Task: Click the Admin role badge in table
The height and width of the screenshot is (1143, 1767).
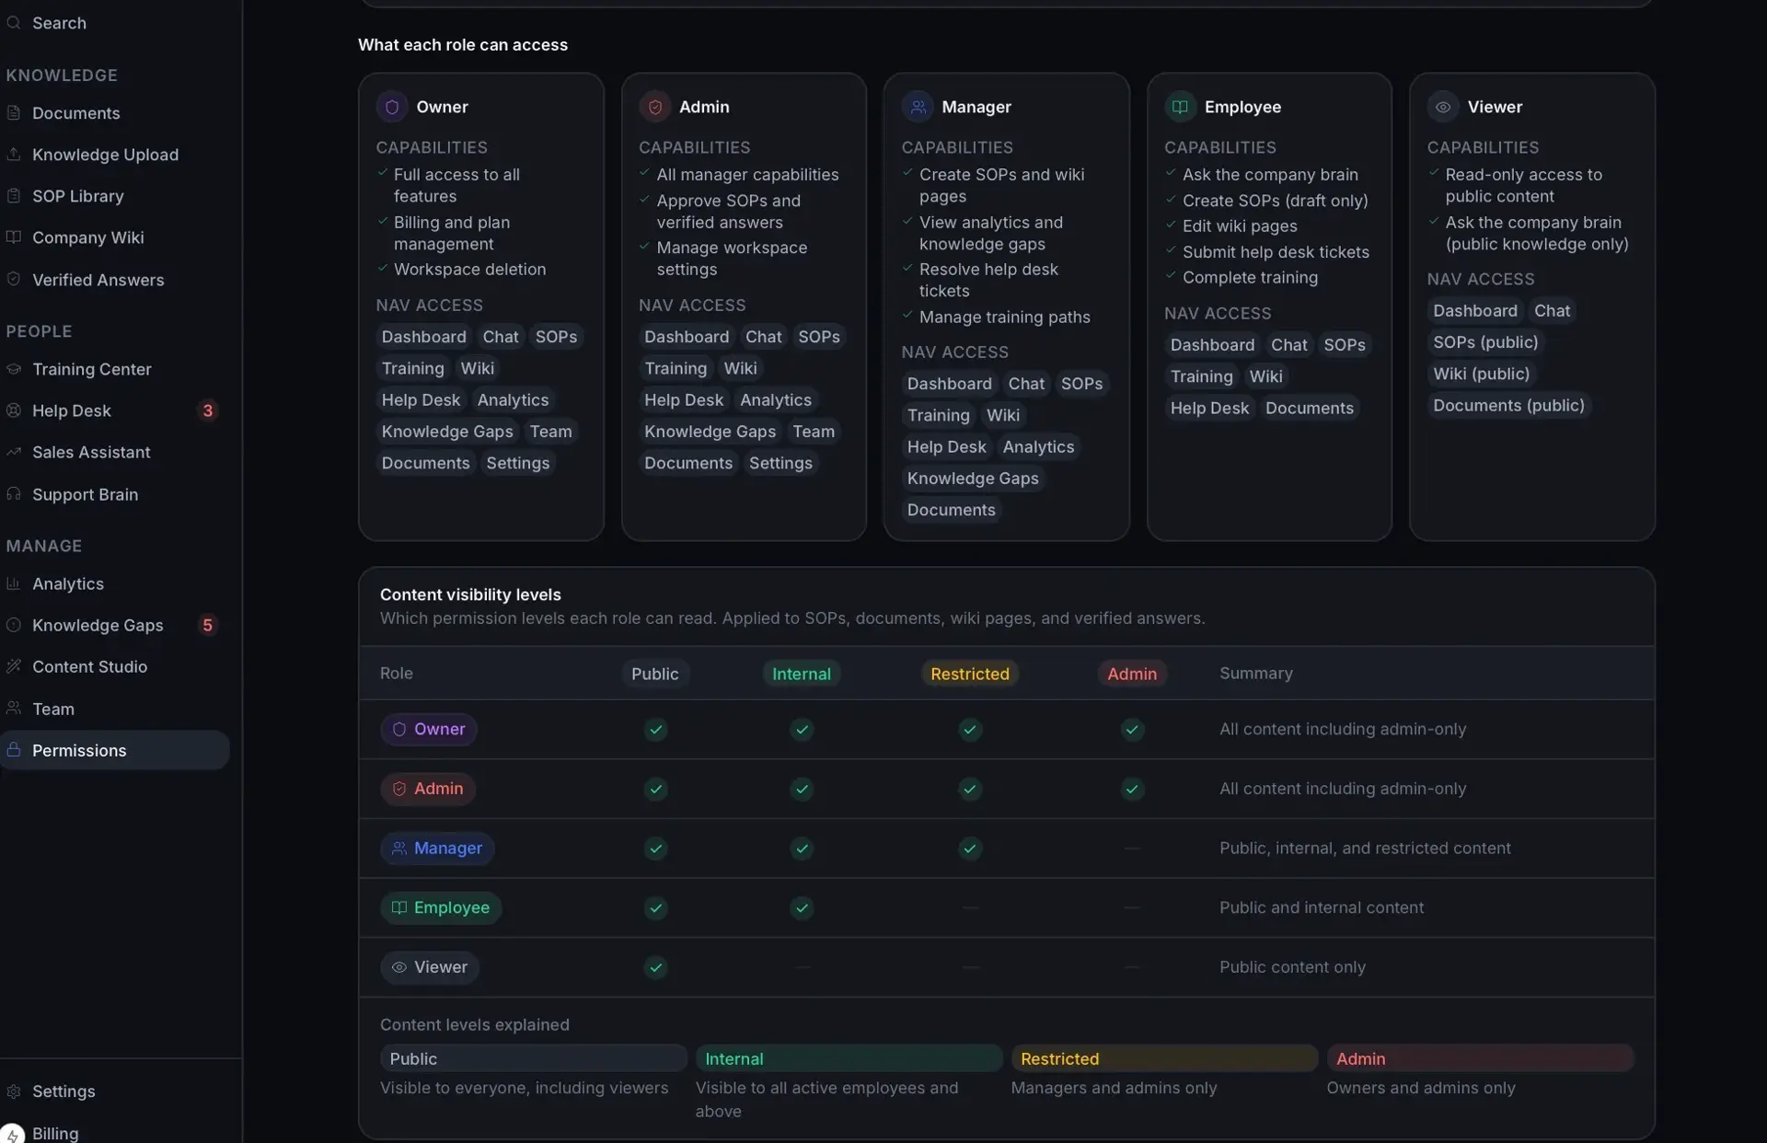Action: pos(428,789)
